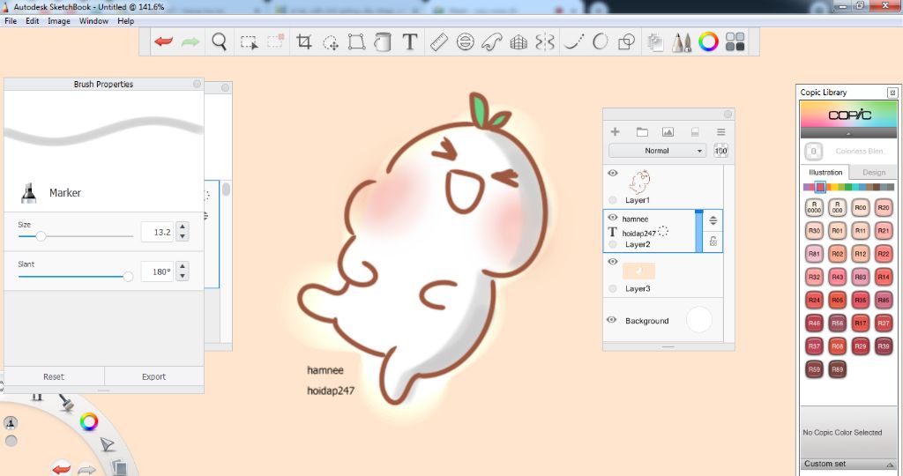This screenshot has height=476, width=903.
Task: Open the Window menu
Action: (93, 21)
